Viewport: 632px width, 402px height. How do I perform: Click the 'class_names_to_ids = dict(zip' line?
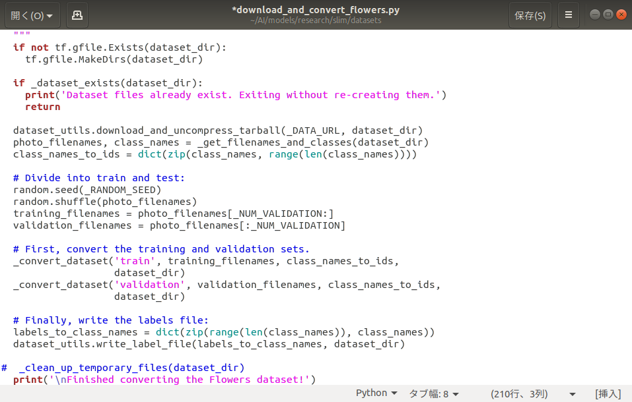tap(215, 154)
